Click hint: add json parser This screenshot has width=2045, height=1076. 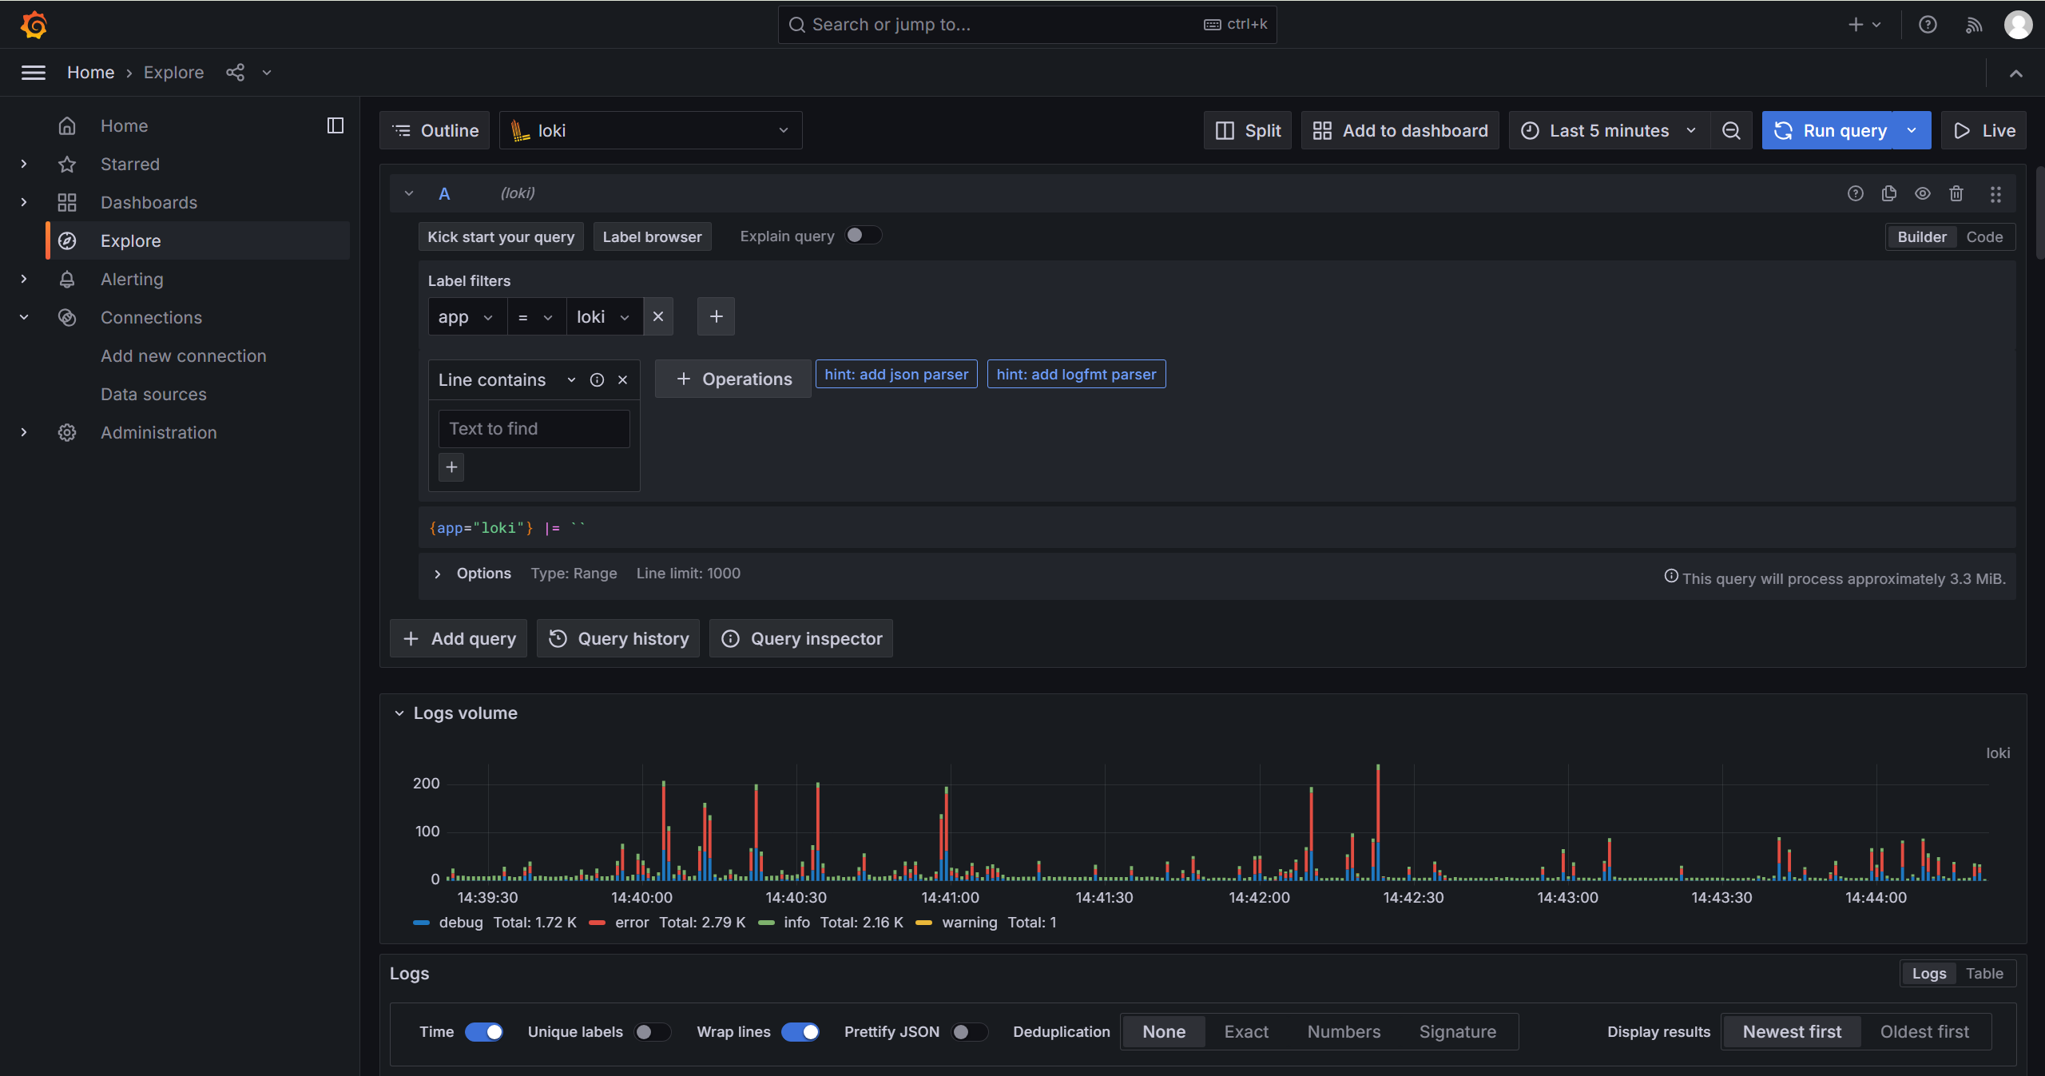(x=896, y=375)
